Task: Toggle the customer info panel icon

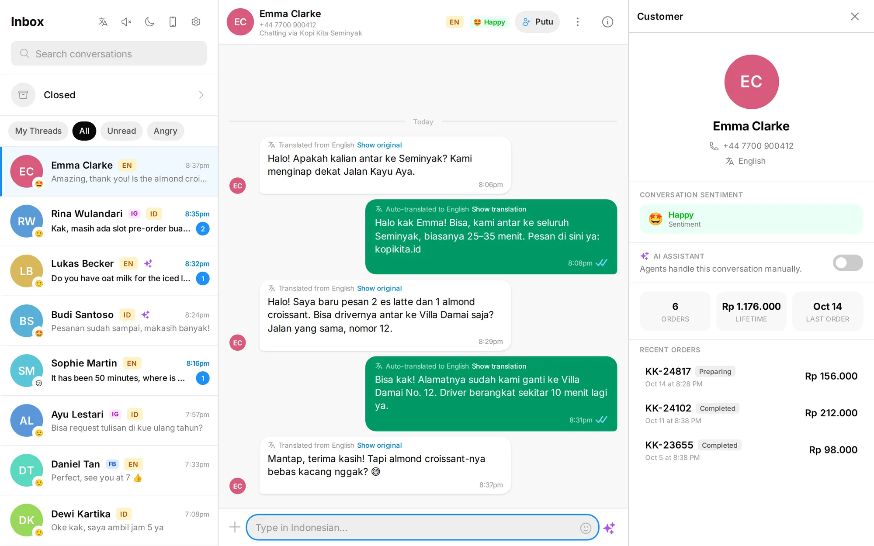Action: (x=607, y=22)
